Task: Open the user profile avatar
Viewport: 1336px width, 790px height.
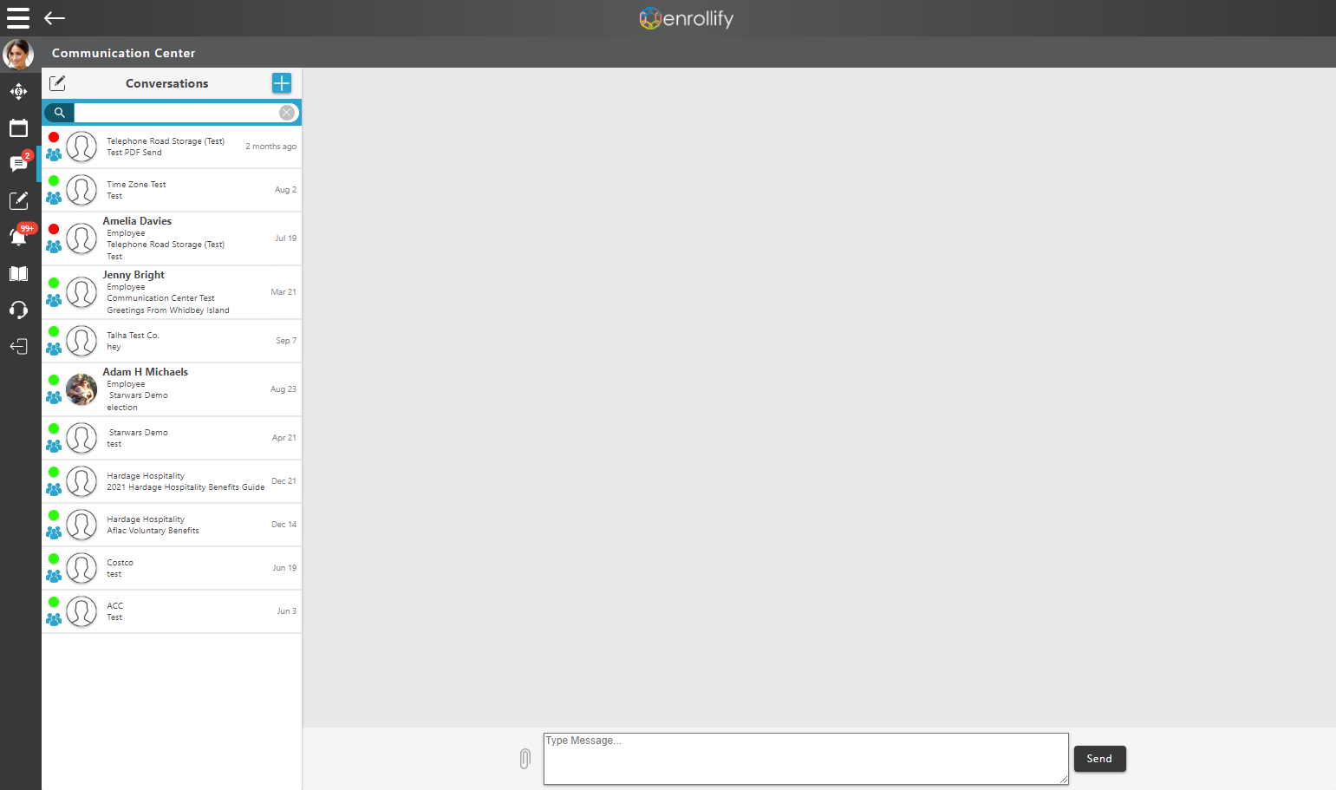Action: pyautogui.click(x=18, y=55)
